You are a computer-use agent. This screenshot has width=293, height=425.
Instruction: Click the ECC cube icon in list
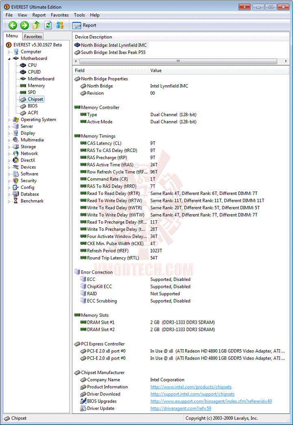tap(83, 279)
